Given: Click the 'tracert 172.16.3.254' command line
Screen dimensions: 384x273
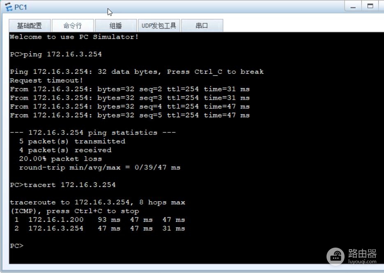Looking at the screenshot, I should pos(63,185).
